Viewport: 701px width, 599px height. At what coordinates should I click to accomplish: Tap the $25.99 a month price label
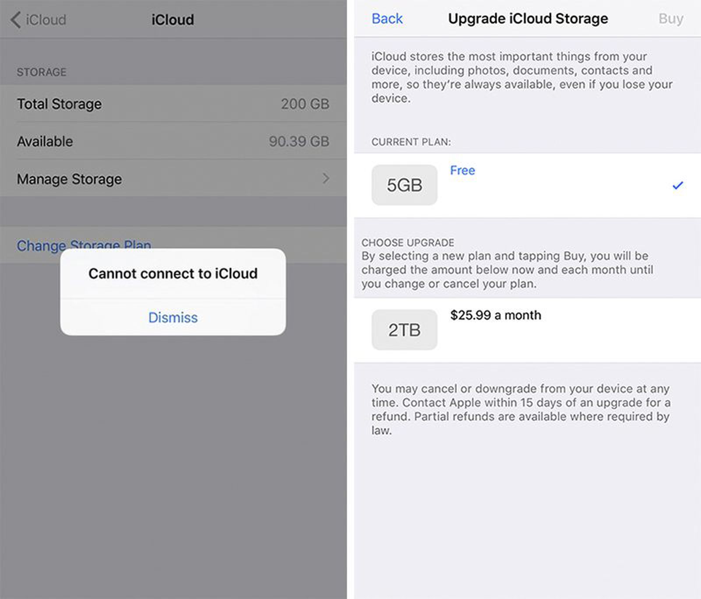coord(495,315)
